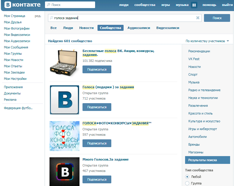Select Развлечения category
Image resolution: width=234 pixels, height=186 pixels.
click(198, 106)
